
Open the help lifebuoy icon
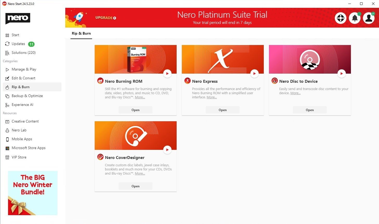(x=341, y=18)
